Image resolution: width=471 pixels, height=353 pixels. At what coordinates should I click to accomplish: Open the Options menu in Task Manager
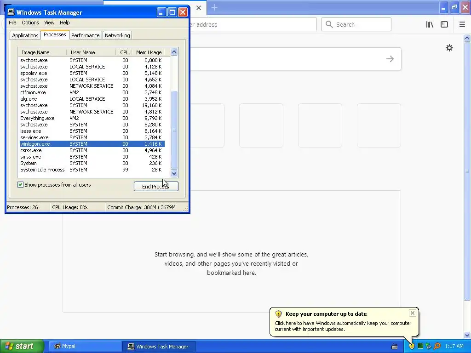coord(30,23)
